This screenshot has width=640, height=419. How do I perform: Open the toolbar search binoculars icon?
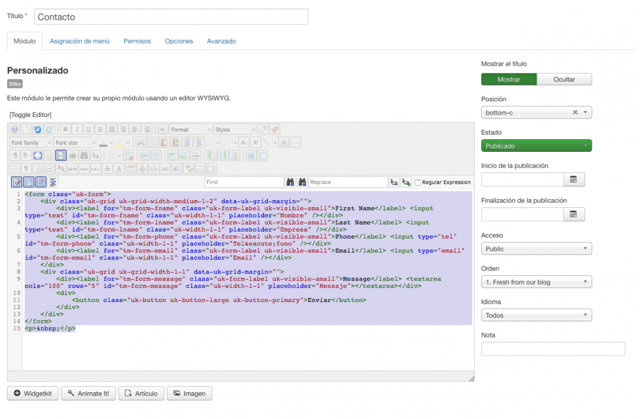point(84,155)
